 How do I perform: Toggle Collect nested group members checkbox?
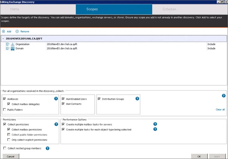(4, 148)
